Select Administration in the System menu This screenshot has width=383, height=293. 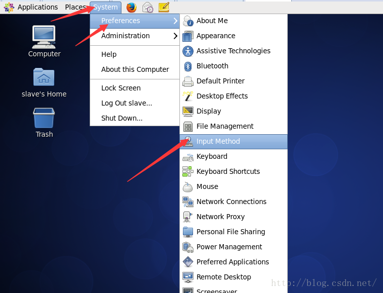point(135,36)
